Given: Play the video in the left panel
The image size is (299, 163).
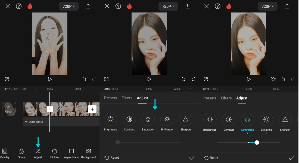Looking at the screenshot, I should pyautogui.click(x=50, y=79).
